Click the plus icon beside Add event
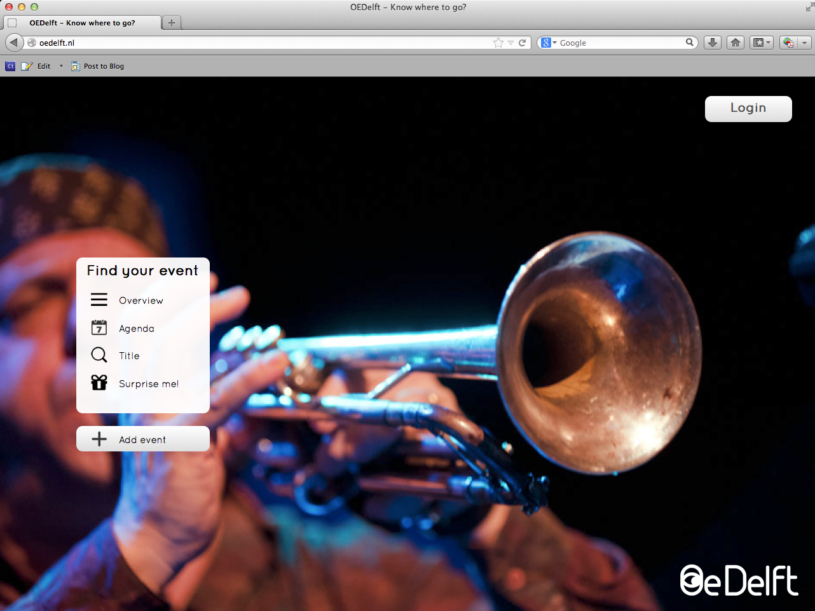This screenshot has height=611, width=815. coord(99,439)
